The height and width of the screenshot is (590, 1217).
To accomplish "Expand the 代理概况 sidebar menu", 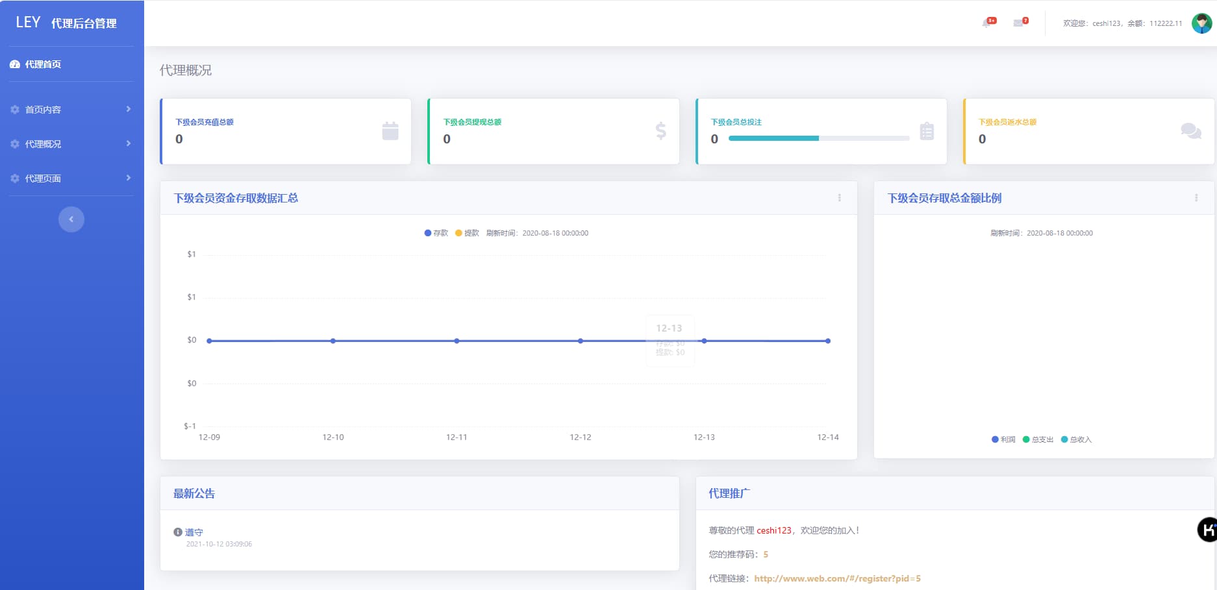I will [x=71, y=144].
